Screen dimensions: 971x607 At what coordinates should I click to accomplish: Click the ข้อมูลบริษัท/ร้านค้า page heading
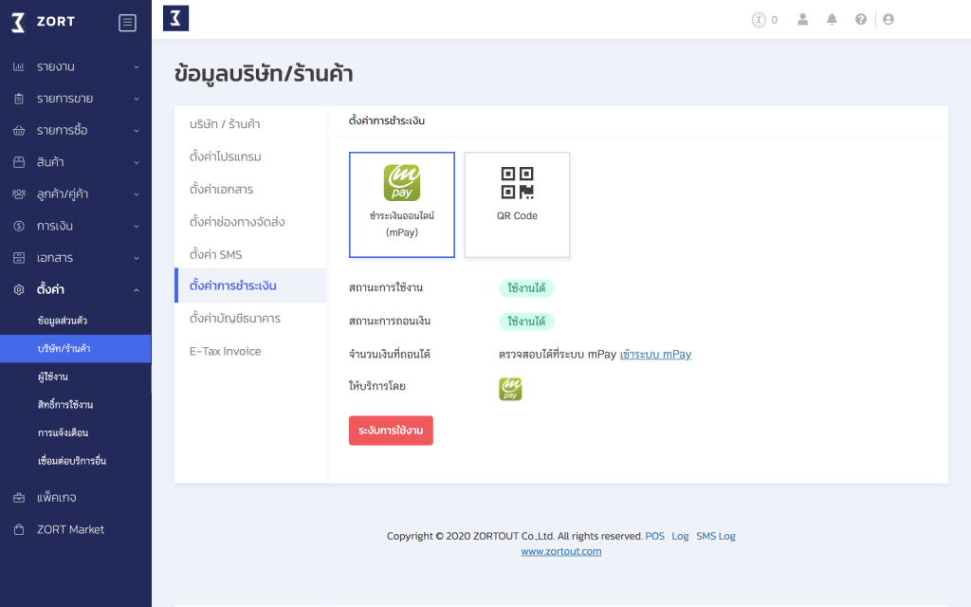[x=264, y=74]
